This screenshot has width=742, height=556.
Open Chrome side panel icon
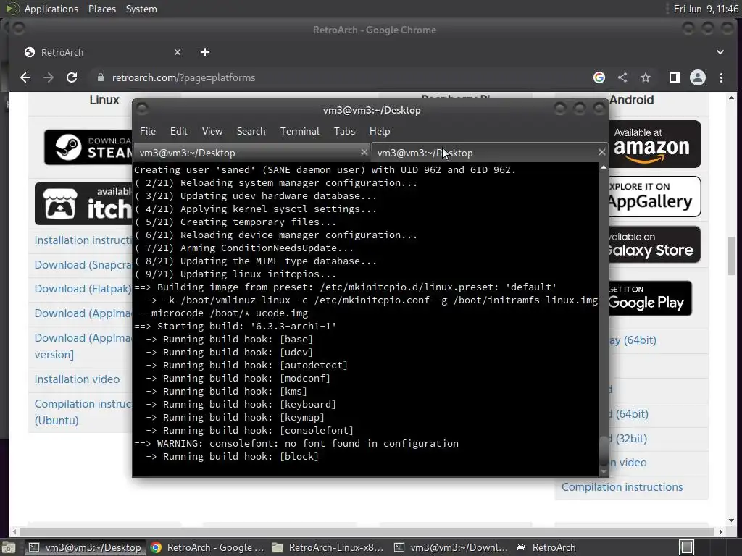click(675, 77)
